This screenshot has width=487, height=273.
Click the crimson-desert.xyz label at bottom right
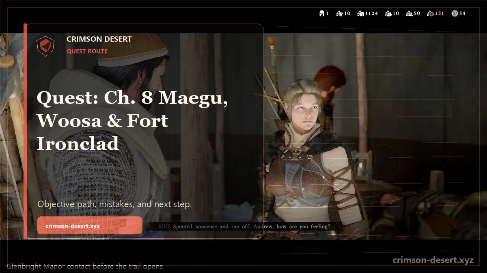[x=433, y=260]
